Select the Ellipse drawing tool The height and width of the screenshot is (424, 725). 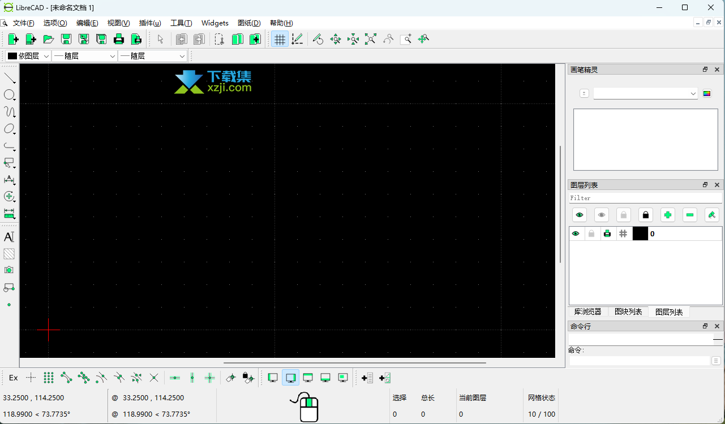pyautogui.click(x=9, y=128)
